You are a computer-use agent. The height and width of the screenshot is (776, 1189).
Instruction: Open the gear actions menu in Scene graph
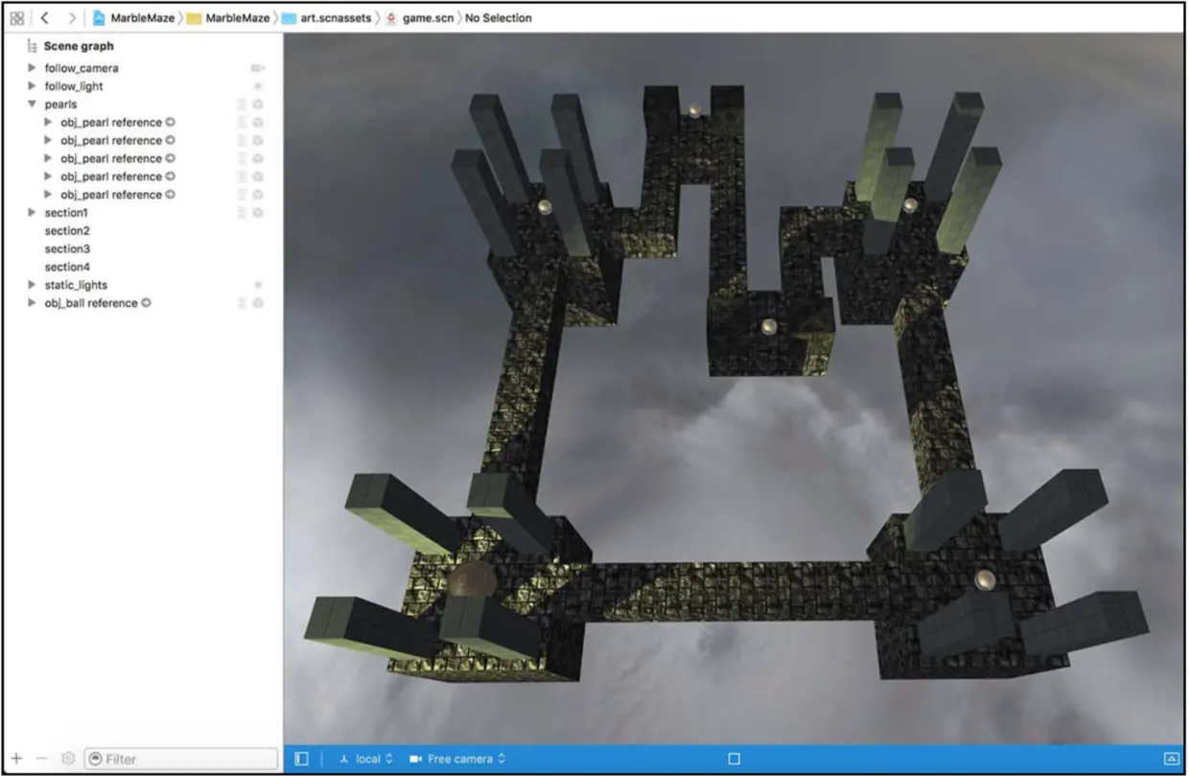point(68,759)
